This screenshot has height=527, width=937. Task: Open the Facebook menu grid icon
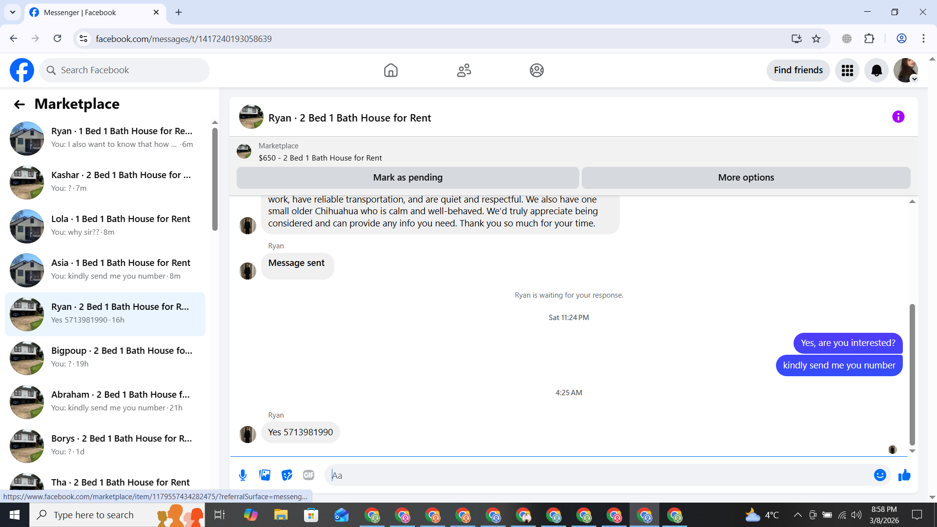[x=847, y=71]
